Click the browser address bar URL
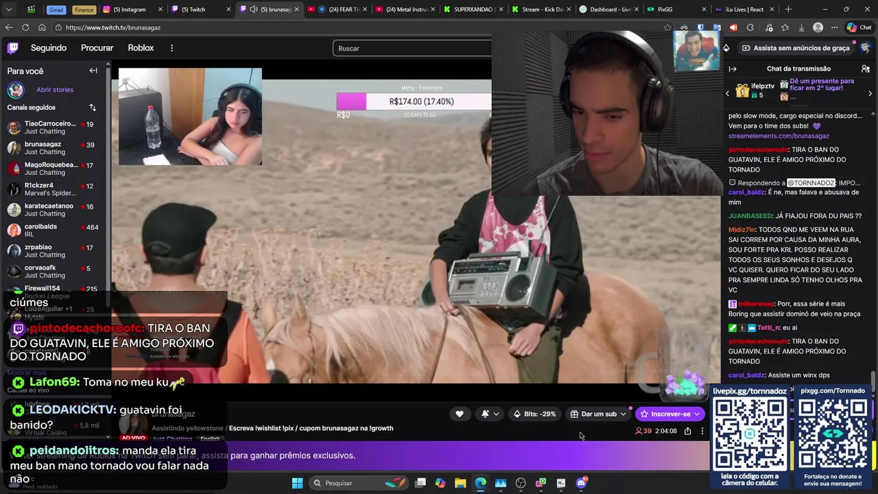The width and height of the screenshot is (878, 494). pyautogui.click(x=113, y=27)
